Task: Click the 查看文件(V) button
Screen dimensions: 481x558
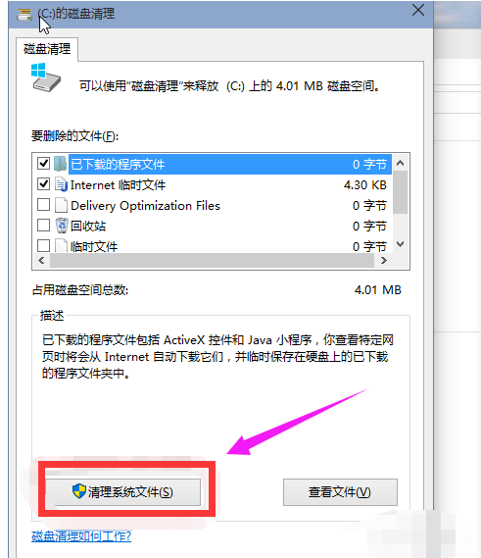Action: pos(340,492)
